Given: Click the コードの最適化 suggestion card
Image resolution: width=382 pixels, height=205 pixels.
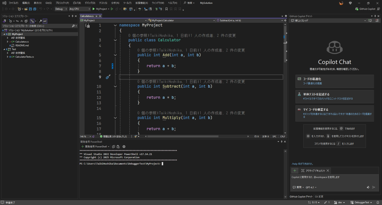Looking at the screenshot, I should tap(335, 81).
